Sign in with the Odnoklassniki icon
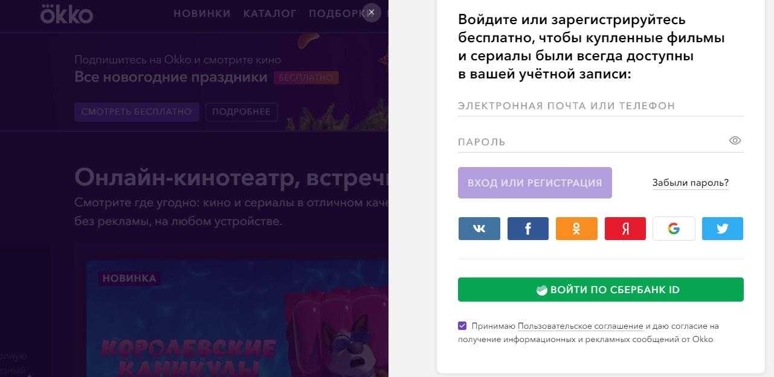Screen dimensions: 774x377 (576, 229)
